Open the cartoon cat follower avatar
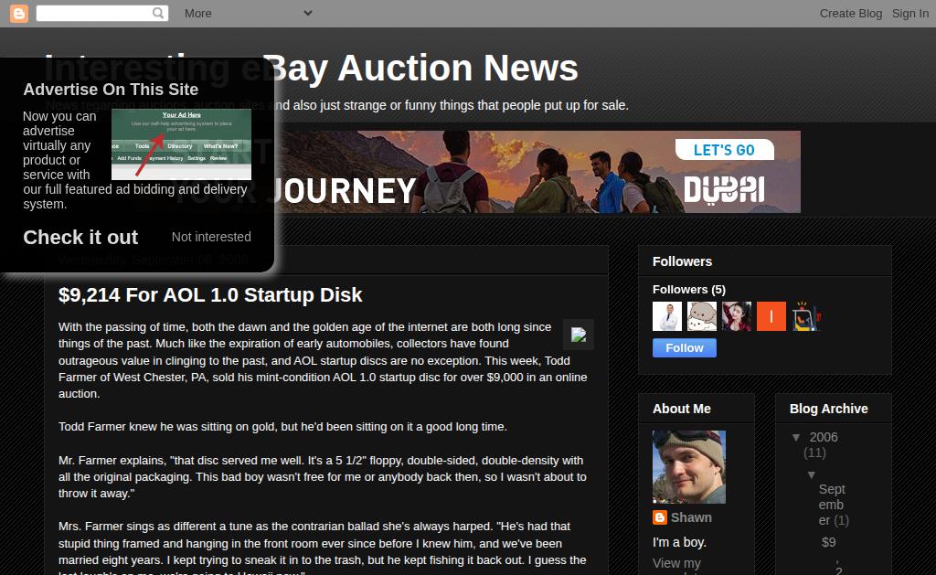 tap(701, 316)
